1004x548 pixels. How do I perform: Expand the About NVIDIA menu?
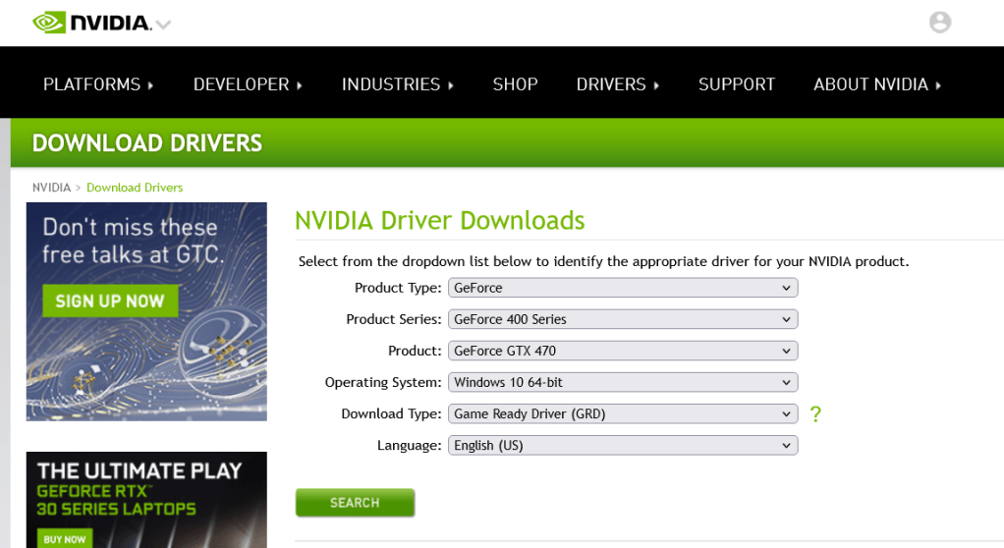pos(876,84)
